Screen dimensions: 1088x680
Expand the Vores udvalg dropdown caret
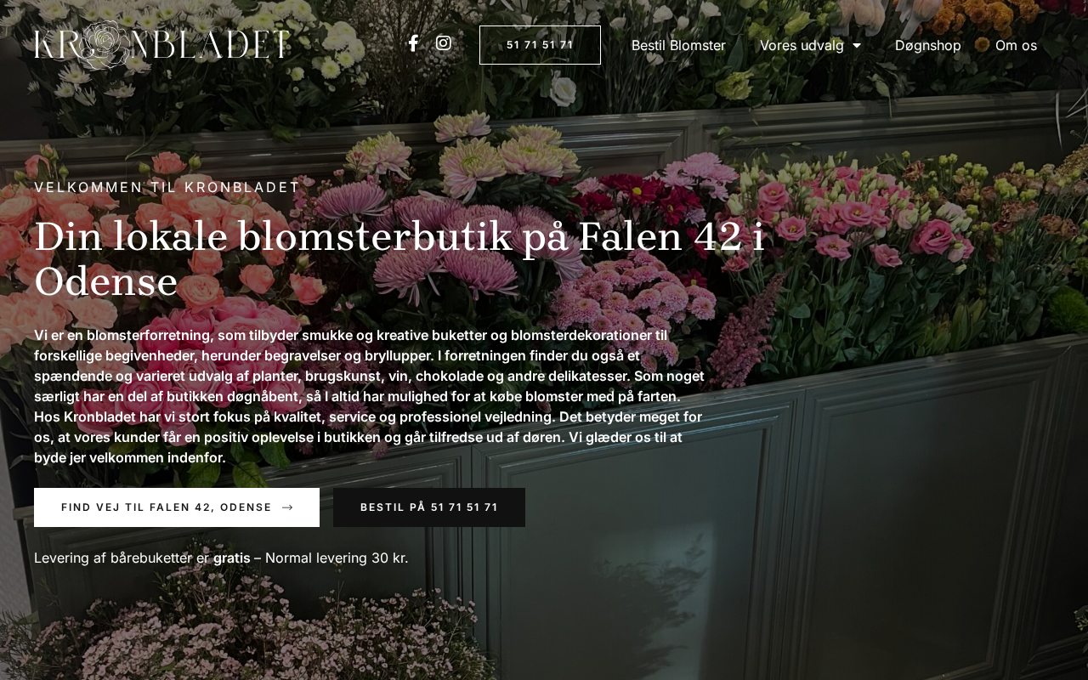(x=856, y=45)
